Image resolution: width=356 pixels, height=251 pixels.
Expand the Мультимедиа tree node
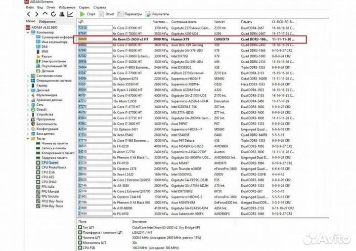click(x=28, y=95)
